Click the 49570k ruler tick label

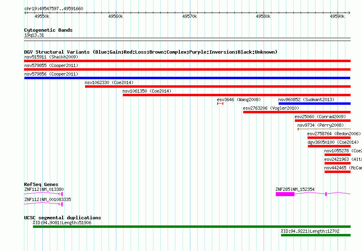tap(190, 16)
